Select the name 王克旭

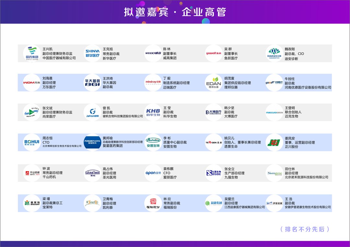[x=108, y=49]
